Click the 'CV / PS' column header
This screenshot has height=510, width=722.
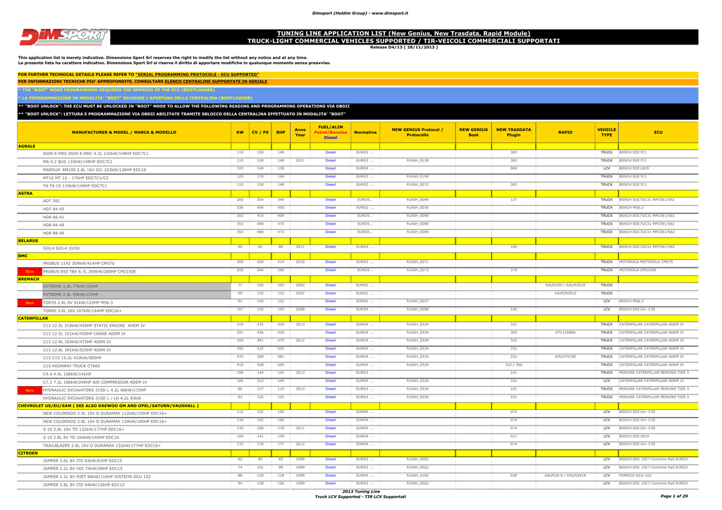pos(260,132)
